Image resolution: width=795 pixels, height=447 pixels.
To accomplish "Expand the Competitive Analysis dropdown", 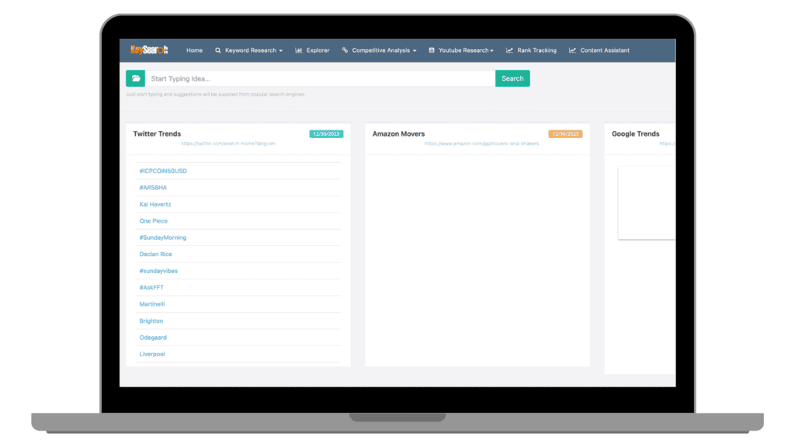I will click(384, 50).
